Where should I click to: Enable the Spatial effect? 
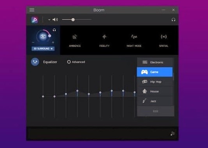(164, 40)
